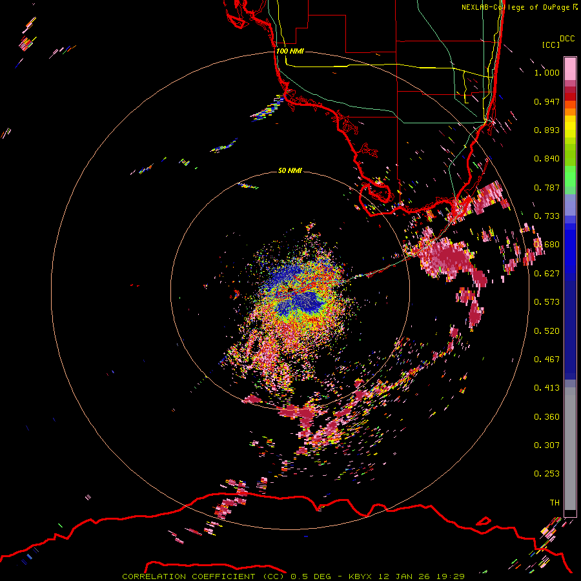581x581 pixels.
Task: Click the 0.787 color scale value
Action: click(547, 187)
